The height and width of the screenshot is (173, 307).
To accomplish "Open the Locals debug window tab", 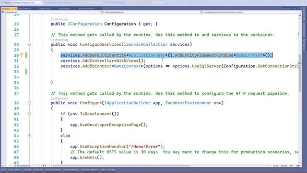I will [11, 170].
